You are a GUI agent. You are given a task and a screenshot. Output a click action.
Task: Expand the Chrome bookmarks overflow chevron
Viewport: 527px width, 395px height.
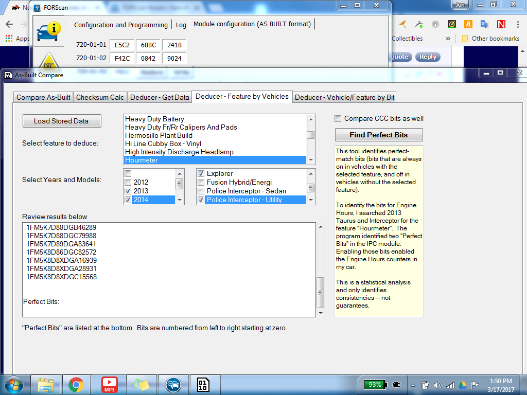[448, 39]
